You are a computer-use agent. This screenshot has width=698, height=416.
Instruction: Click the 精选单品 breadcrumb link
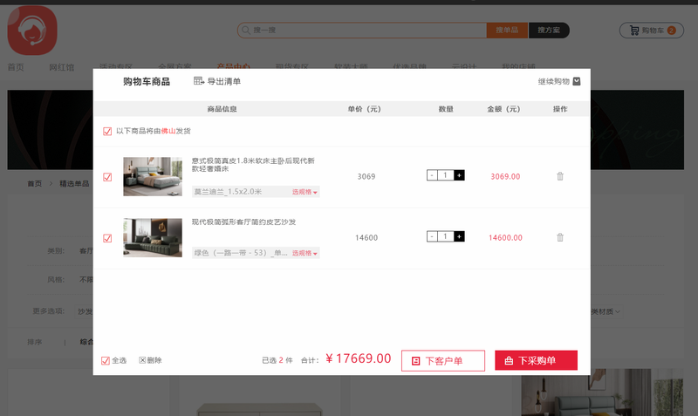tap(74, 184)
